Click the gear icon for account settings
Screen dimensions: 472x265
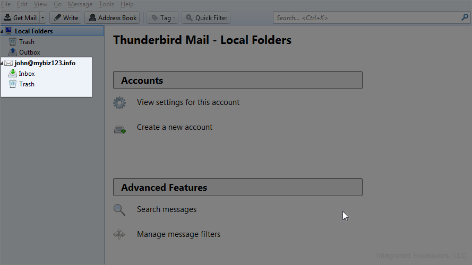[119, 103]
